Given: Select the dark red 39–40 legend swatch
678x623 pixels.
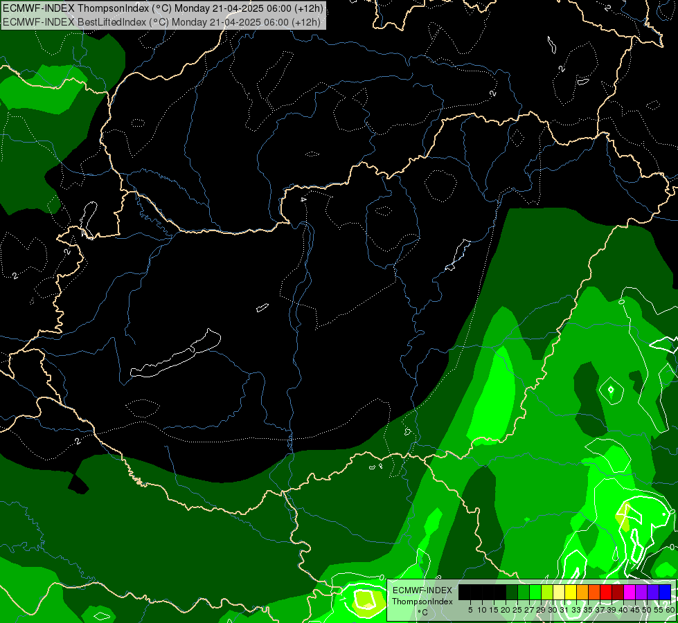Looking at the screenshot, I should coord(618,593).
